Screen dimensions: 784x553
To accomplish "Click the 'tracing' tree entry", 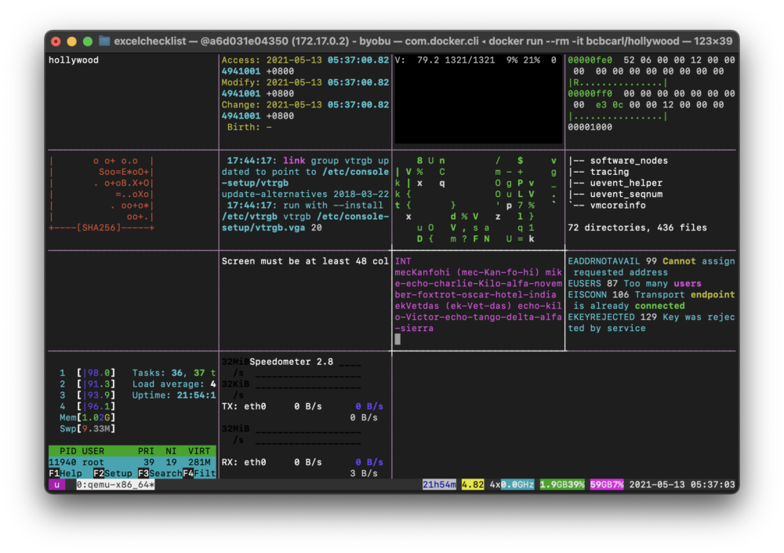I will click(609, 172).
